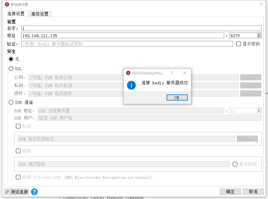Select the SSH 通道 radio option

(x=11, y=102)
